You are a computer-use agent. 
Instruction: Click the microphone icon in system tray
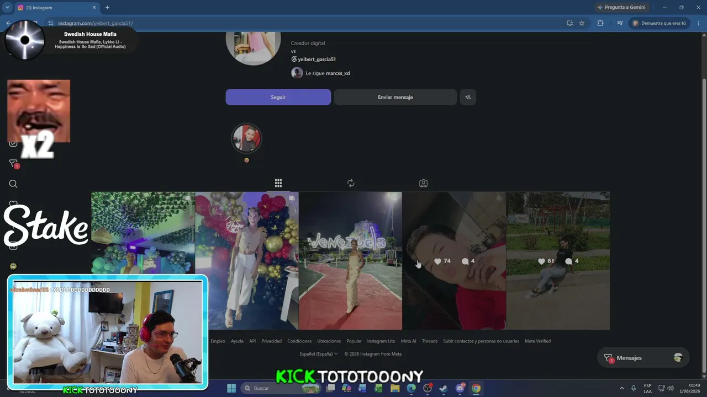634,388
